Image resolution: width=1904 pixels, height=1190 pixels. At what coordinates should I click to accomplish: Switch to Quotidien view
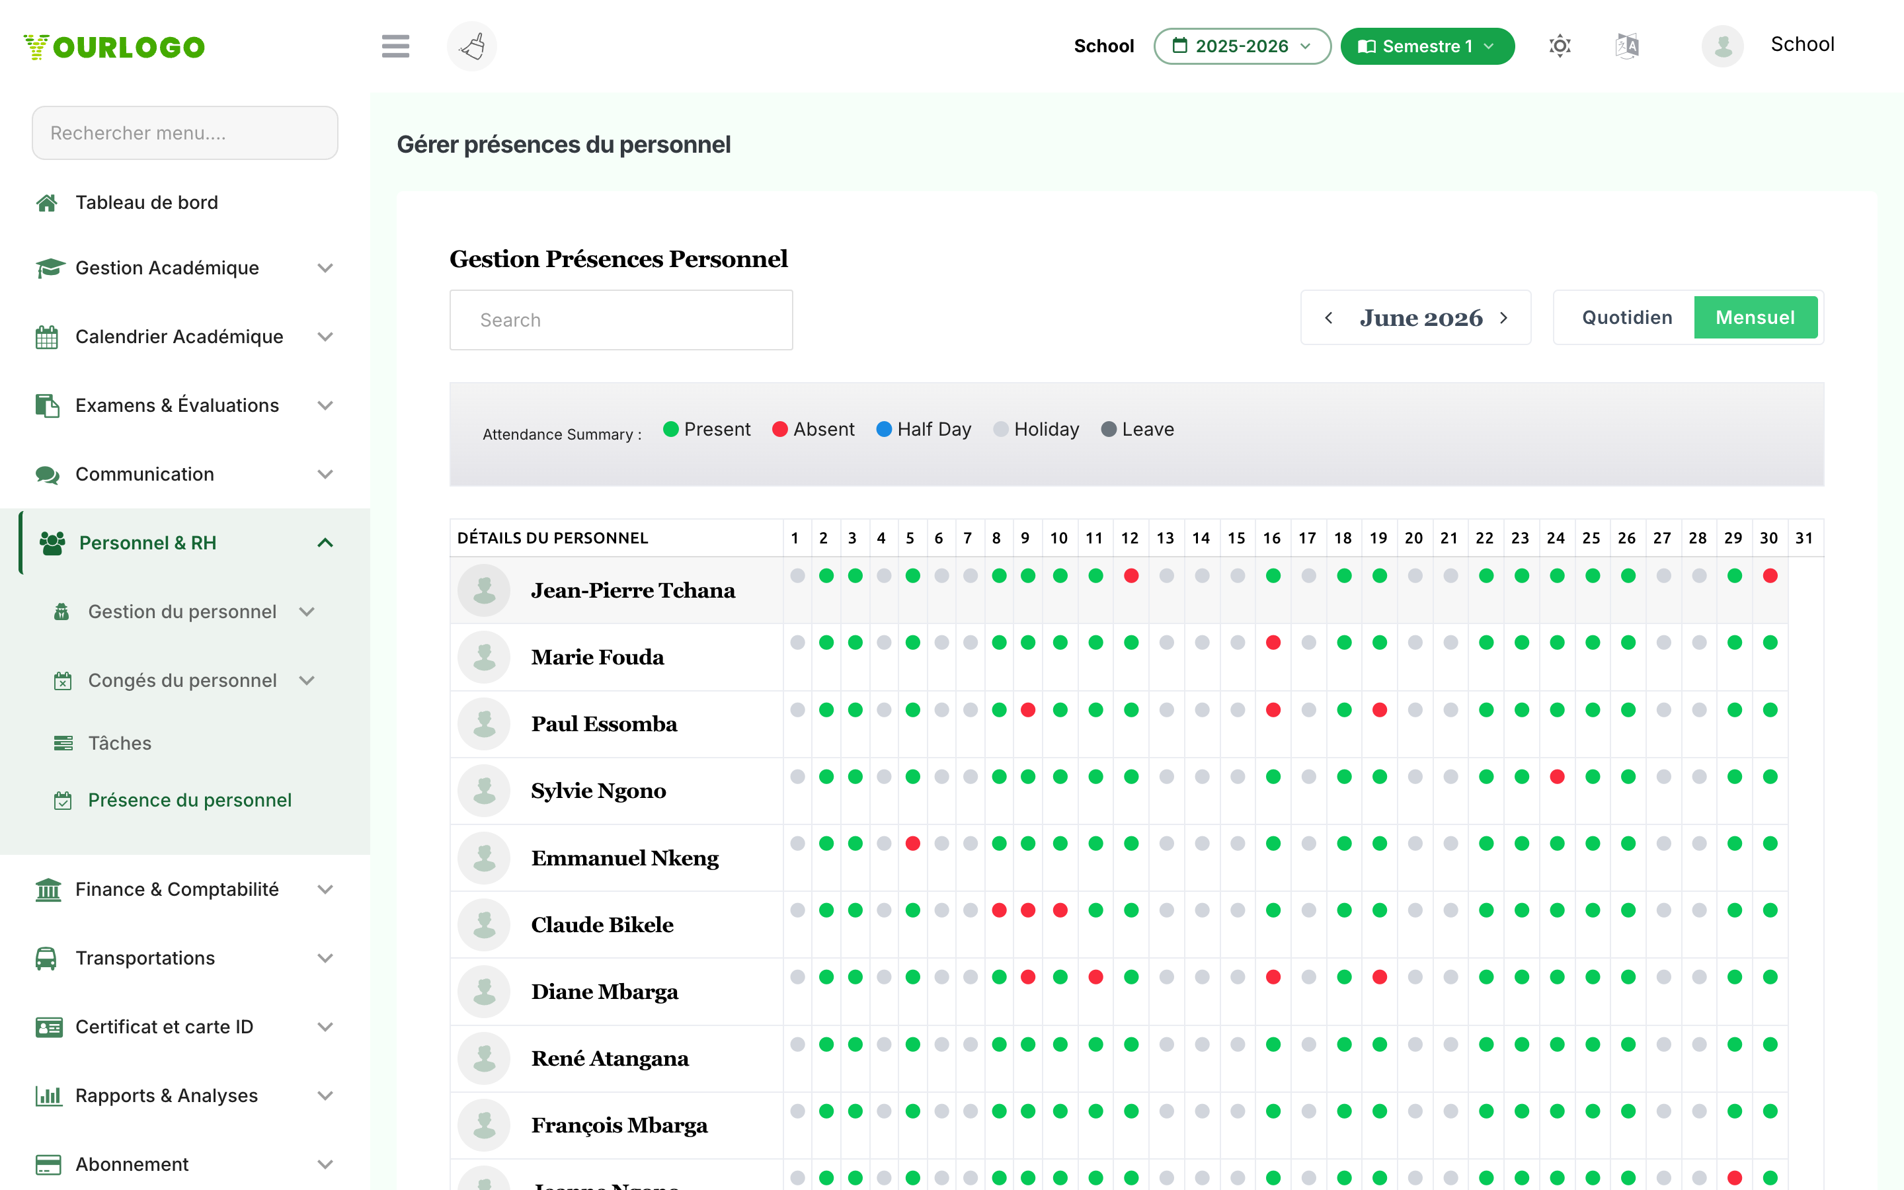[1627, 317]
